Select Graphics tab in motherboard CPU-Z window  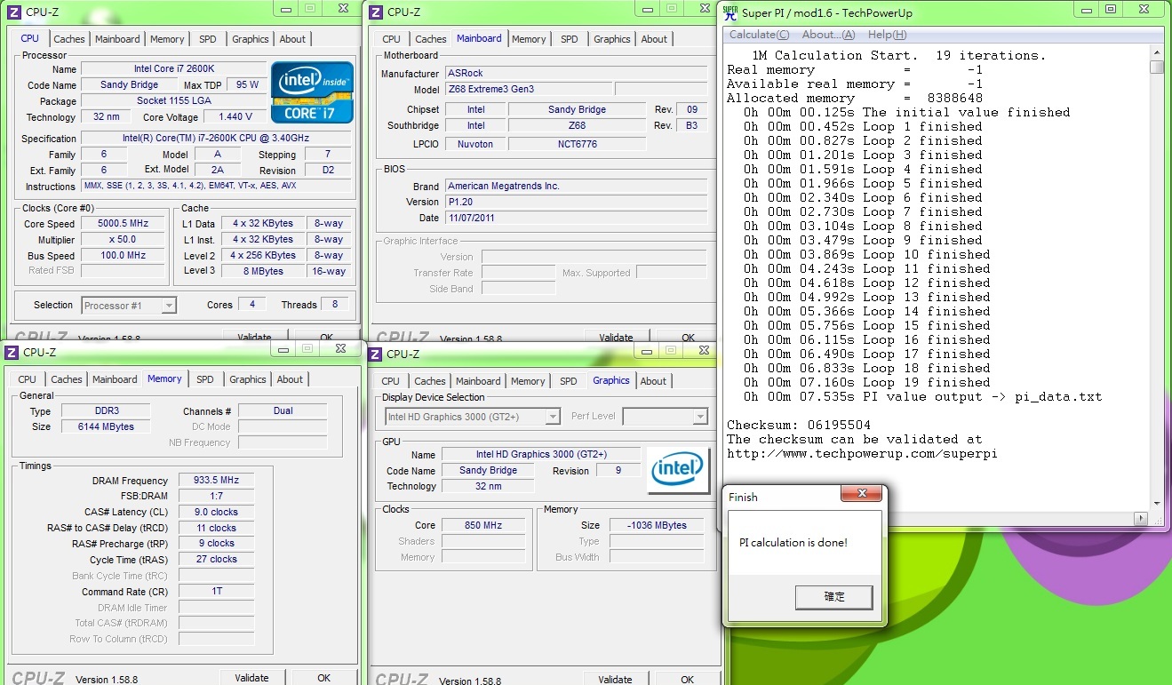click(x=612, y=39)
